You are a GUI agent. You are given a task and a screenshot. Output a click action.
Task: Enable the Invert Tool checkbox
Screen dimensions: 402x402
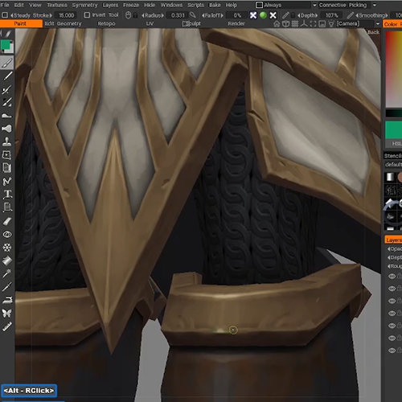tap(87, 15)
